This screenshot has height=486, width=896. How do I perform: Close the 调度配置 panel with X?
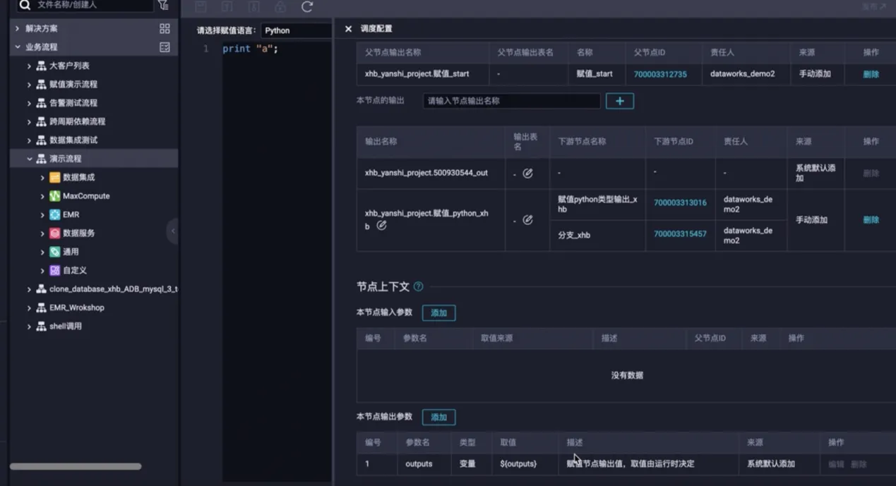click(x=348, y=29)
